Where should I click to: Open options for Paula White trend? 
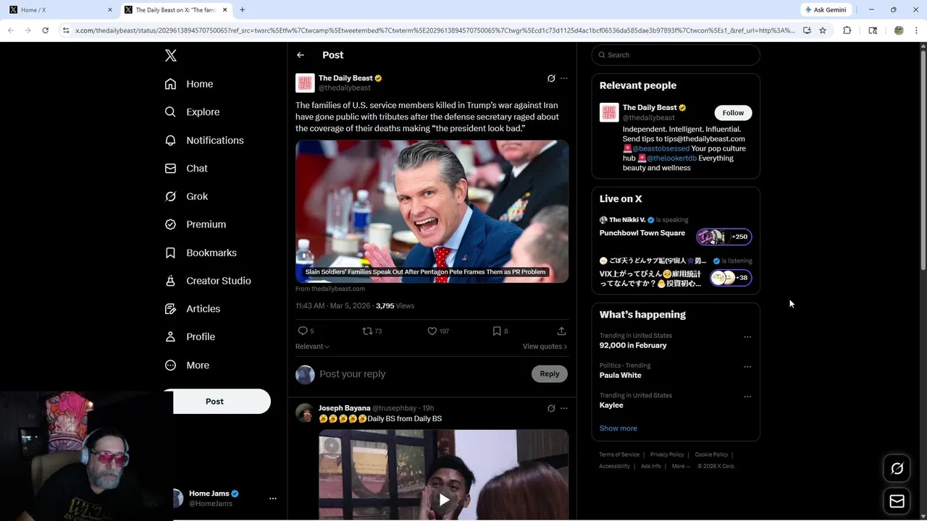tap(747, 367)
